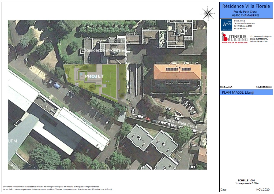Select the NOVEMBRE 2020 update date
Image resolution: width=274 pixels, height=194 pixels.
[264, 87]
